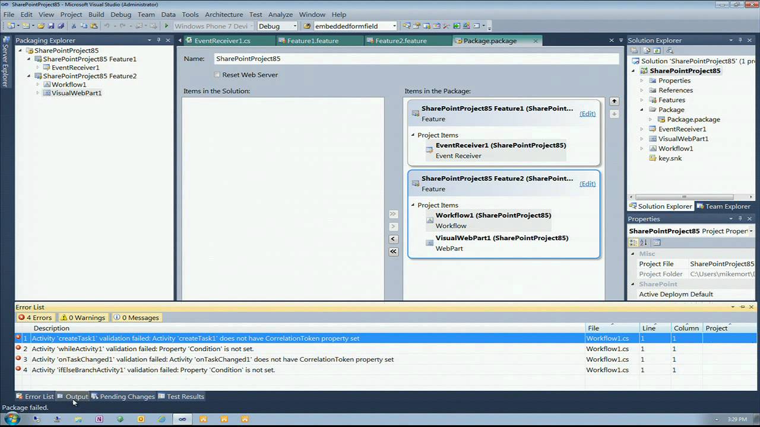This screenshot has height=427, width=760.
Task: Toggle the 0 Warnings filter
Action: 83,317
